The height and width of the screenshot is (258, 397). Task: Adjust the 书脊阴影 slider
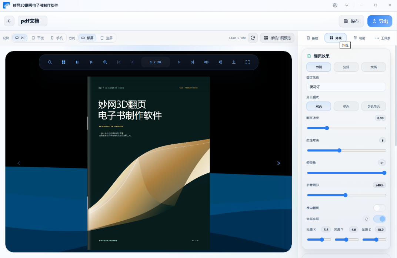(346, 195)
